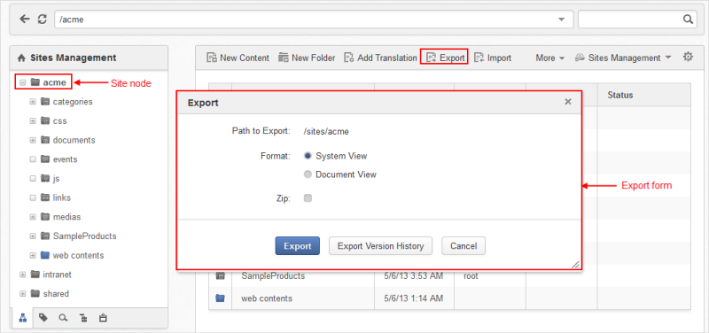The width and height of the screenshot is (709, 333).
Task: Click the search magnifier icon
Action: 688,19
